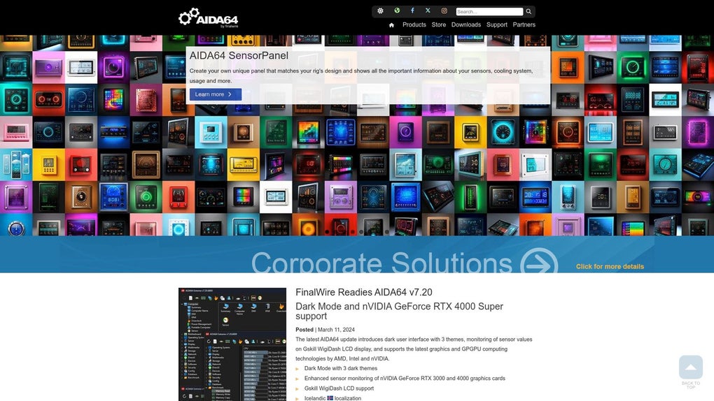Click the Learn more button
This screenshot has width=714, height=401.
[x=216, y=94]
